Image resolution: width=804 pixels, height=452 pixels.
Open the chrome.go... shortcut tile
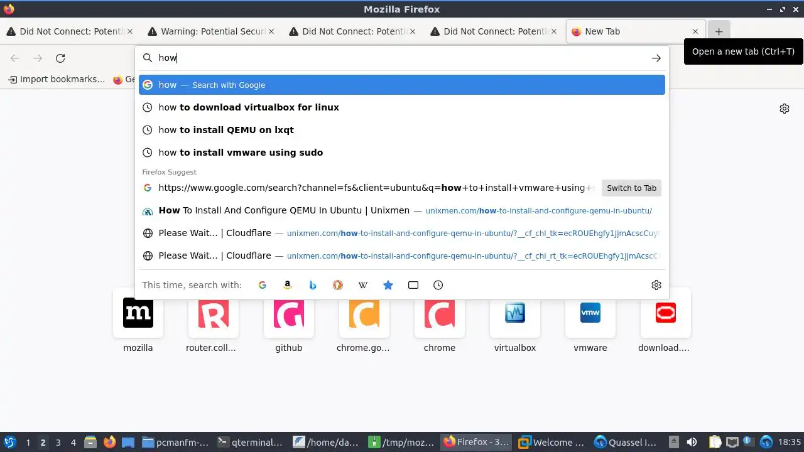coord(364,320)
